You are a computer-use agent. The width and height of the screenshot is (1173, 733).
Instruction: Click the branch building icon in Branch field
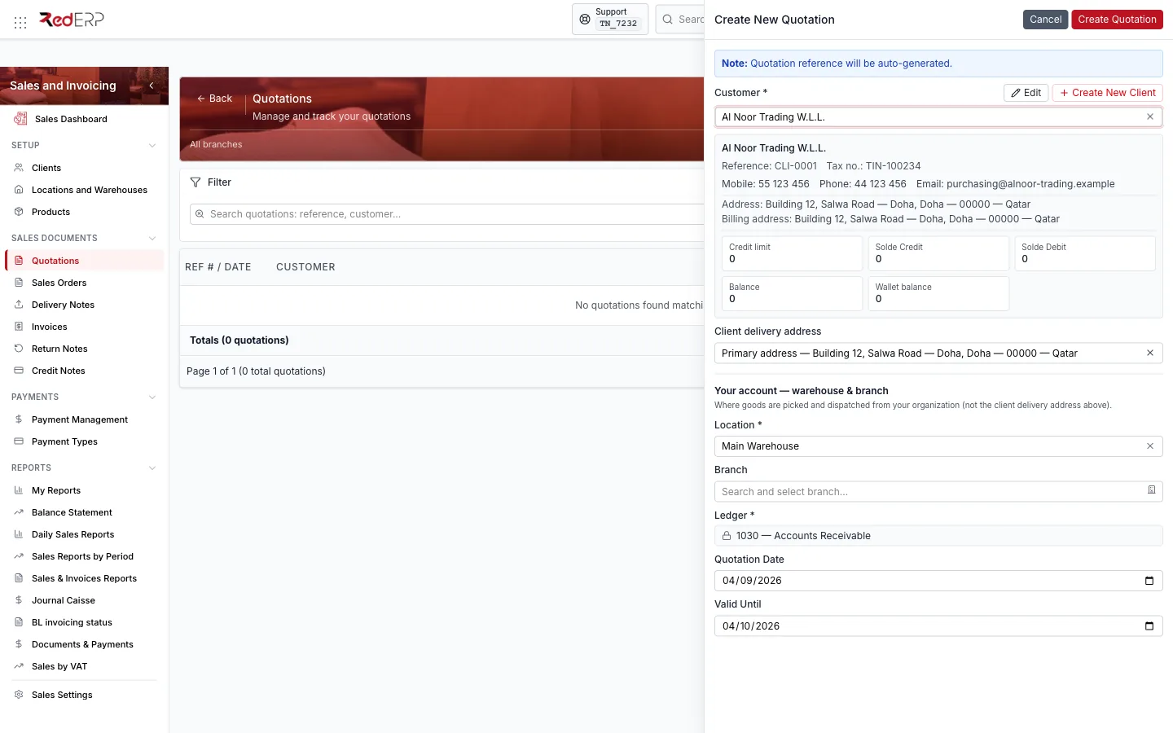coord(1152,490)
